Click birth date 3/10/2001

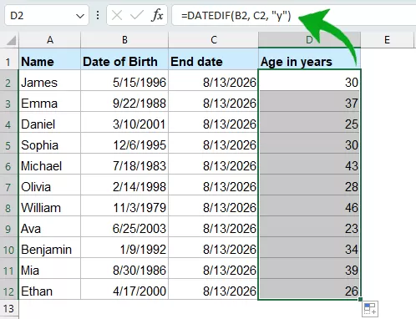pos(124,122)
